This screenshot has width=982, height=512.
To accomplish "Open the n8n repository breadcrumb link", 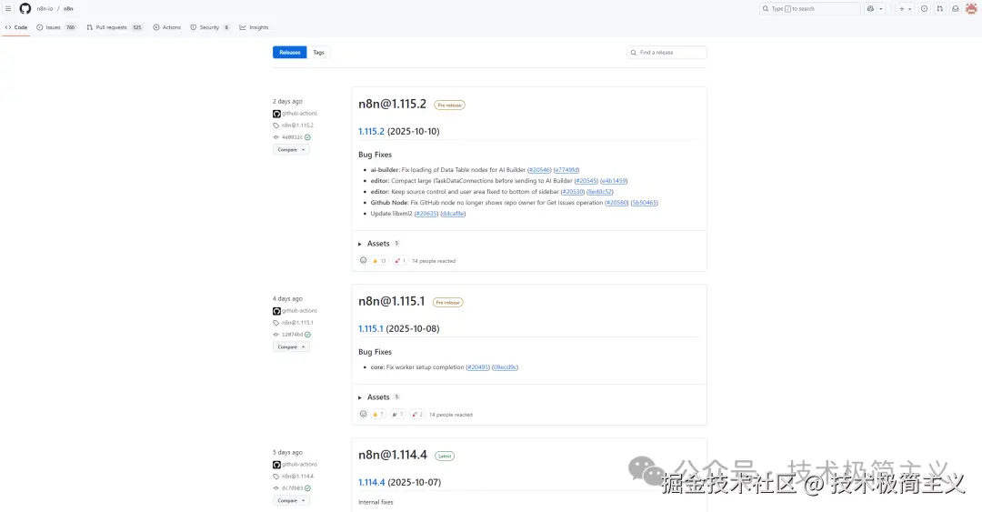I will click(x=68, y=9).
